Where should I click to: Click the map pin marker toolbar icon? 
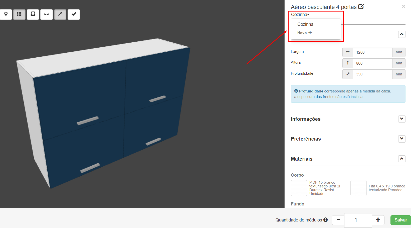[x=6, y=14]
